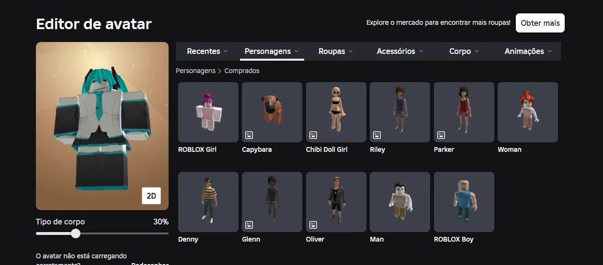This screenshot has width=603, height=265.
Task: Go to Personagens in the breadcrumb
Action: (196, 71)
